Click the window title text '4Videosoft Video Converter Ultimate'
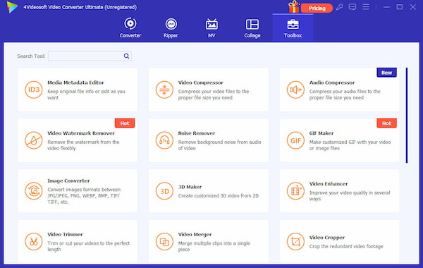The height and width of the screenshot is (268, 423). pyautogui.click(x=63, y=7)
